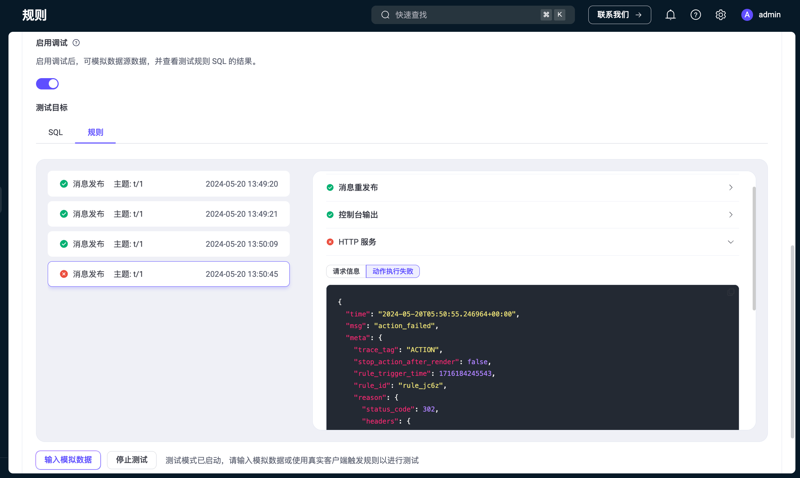Click the red error icon on failed 消息发布 entry
This screenshot has width=800, height=478.
point(64,274)
